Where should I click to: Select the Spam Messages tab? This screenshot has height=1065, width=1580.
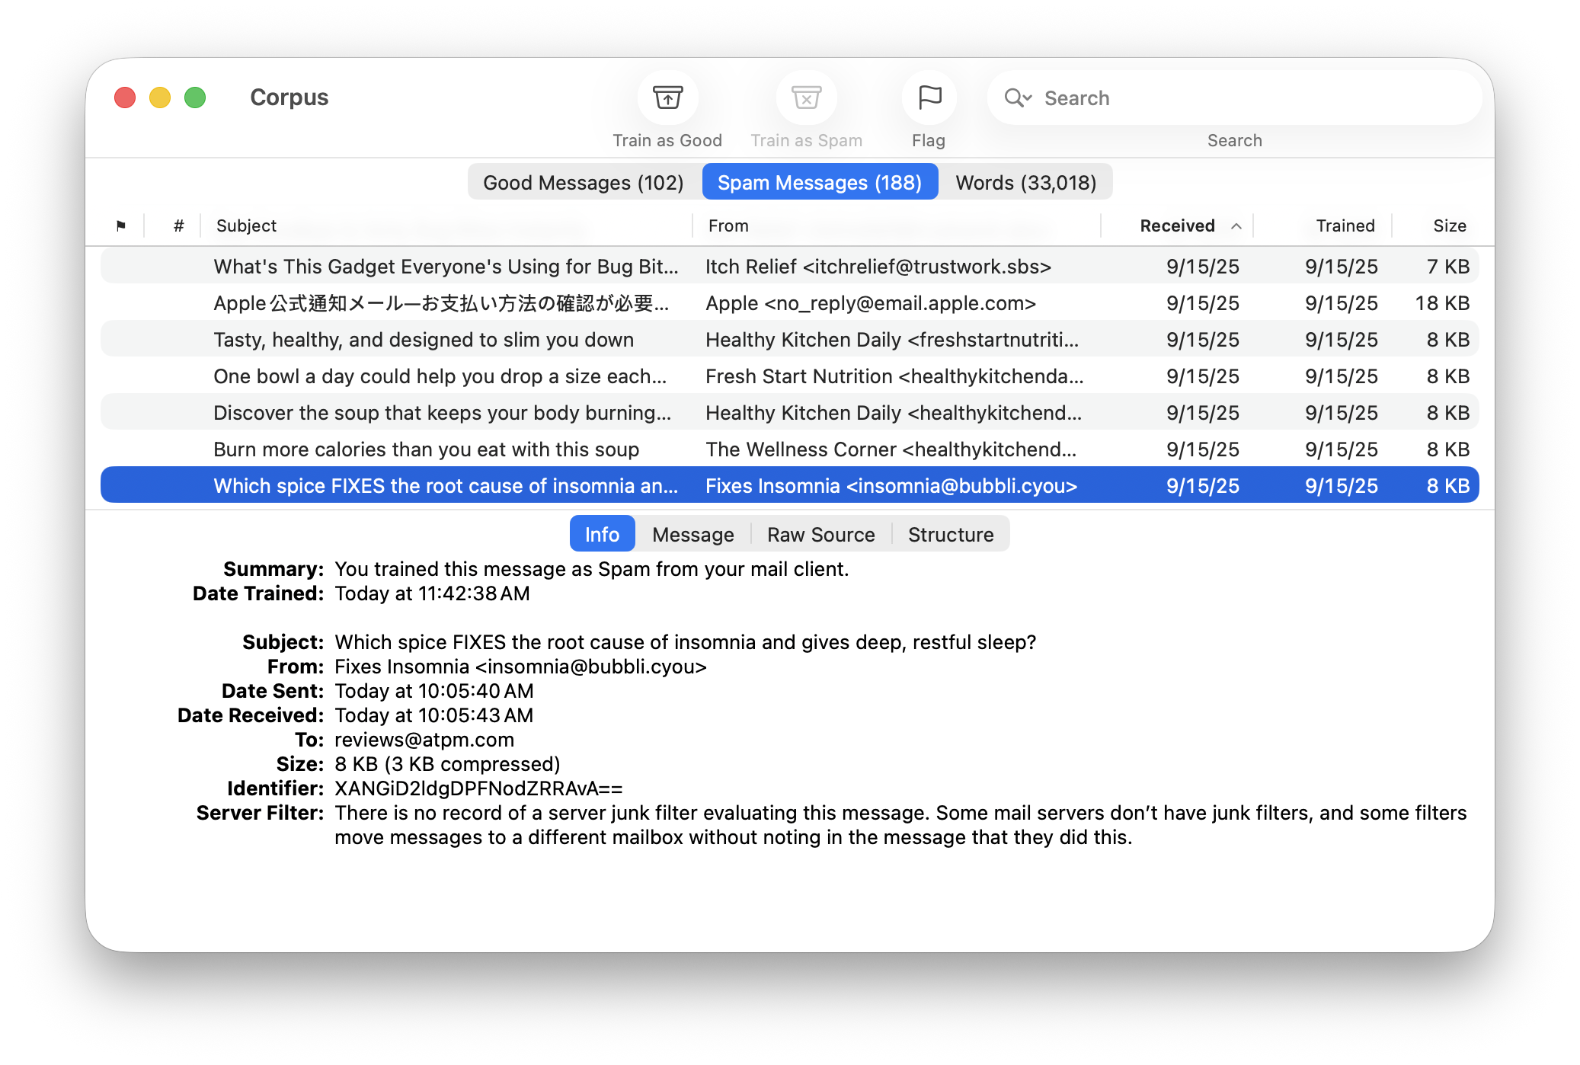click(x=820, y=182)
